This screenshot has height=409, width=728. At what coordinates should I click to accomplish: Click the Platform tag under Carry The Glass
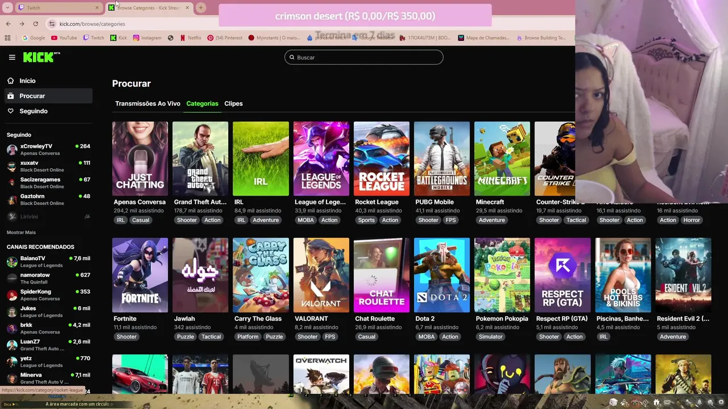[248, 337]
